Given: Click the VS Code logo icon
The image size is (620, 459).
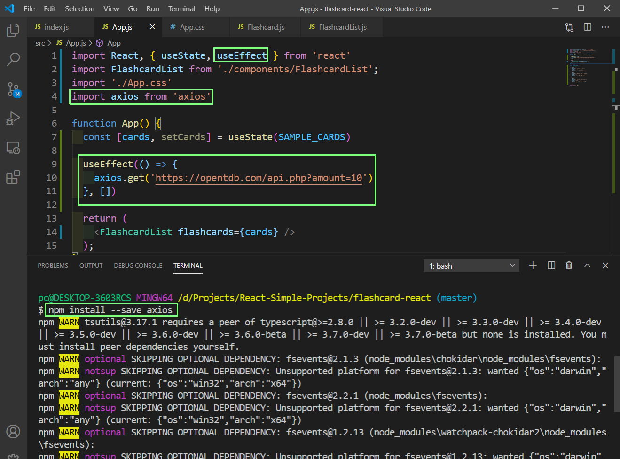Looking at the screenshot, I should pos(9,8).
